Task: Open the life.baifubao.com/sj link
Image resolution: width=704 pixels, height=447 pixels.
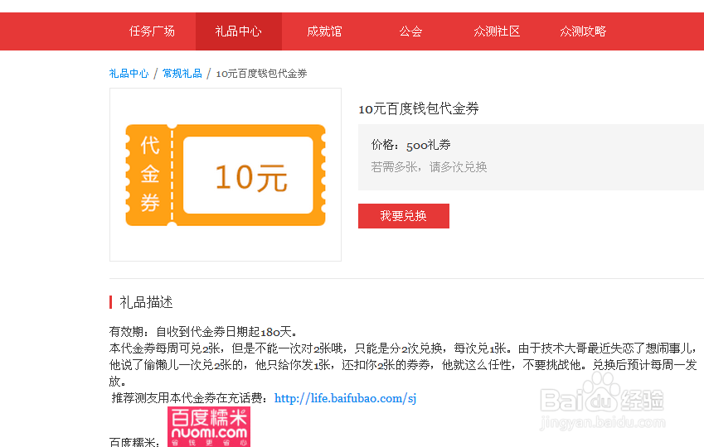Action: click(345, 398)
